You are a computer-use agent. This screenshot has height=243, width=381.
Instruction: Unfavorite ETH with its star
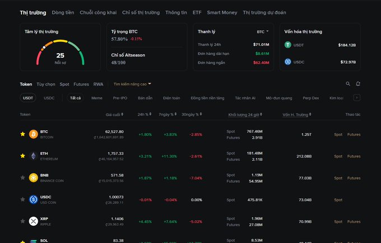point(22,156)
